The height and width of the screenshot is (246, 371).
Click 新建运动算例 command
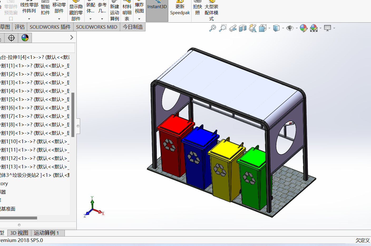pyautogui.click(x=115, y=11)
